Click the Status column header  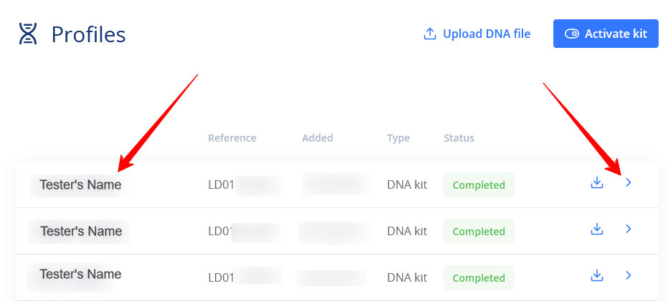coord(459,138)
